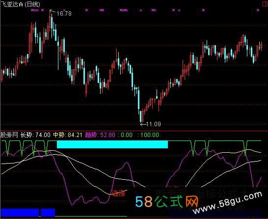The height and width of the screenshot is (219, 268).
Task: Click the 中势: 84.21 indicator value
Action: point(68,135)
